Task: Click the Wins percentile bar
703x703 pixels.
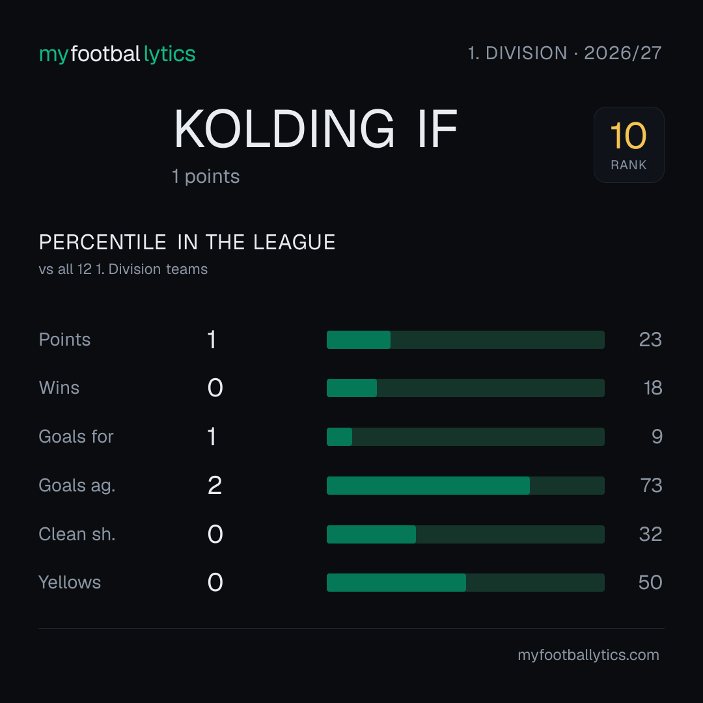Action: (x=465, y=388)
